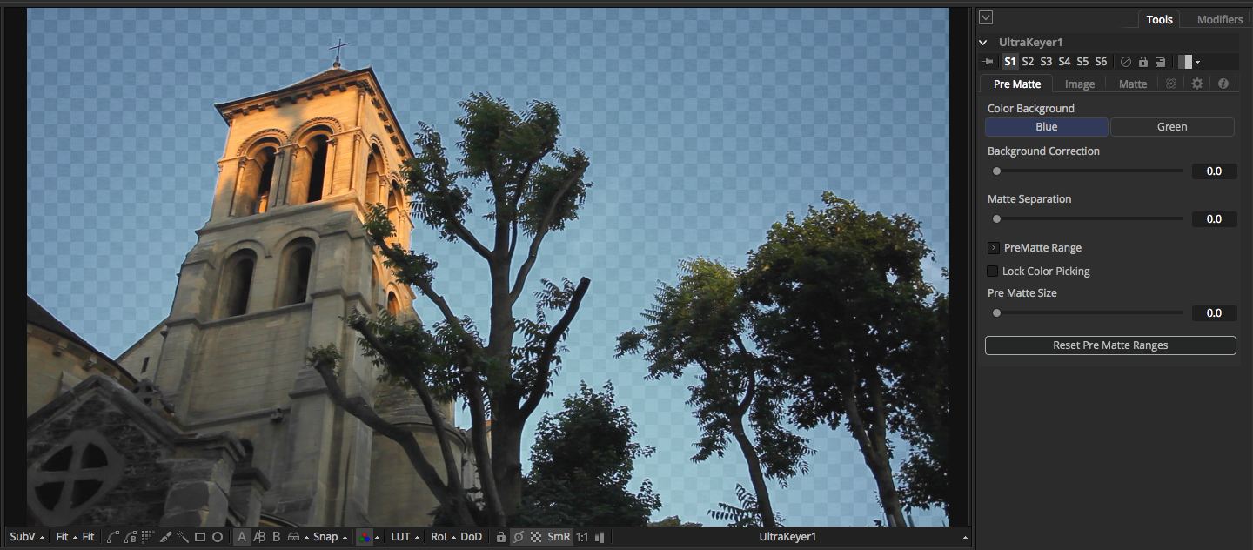Lock UltraKeyer1 with the padlock icon
The image size is (1253, 550).
tap(1142, 61)
